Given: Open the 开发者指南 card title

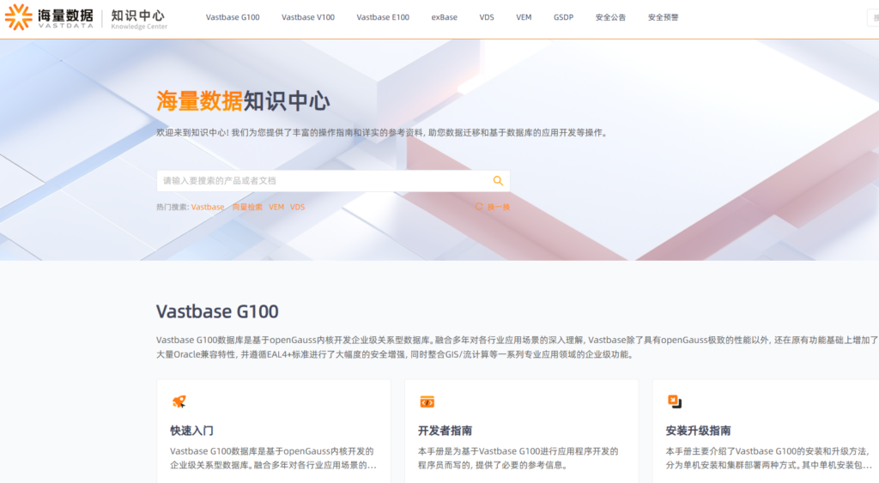Looking at the screenshot, I should coord(446,431).
